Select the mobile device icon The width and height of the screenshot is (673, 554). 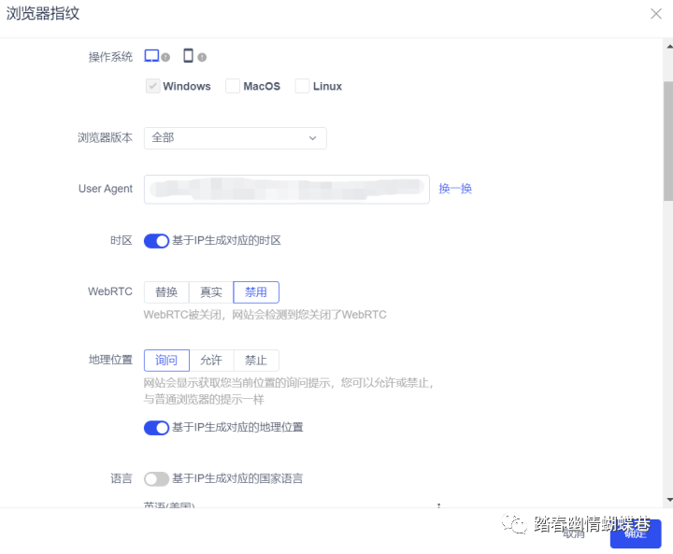click(x=188, y=56)
